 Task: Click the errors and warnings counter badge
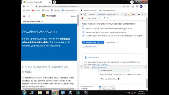pyautogui.click(x=128, y=14)
